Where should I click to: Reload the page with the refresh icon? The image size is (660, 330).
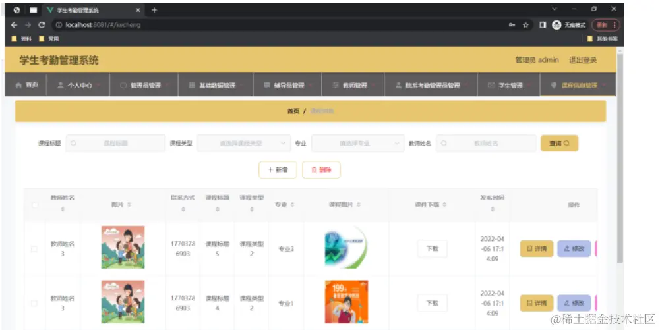click(x=42, y=25)
